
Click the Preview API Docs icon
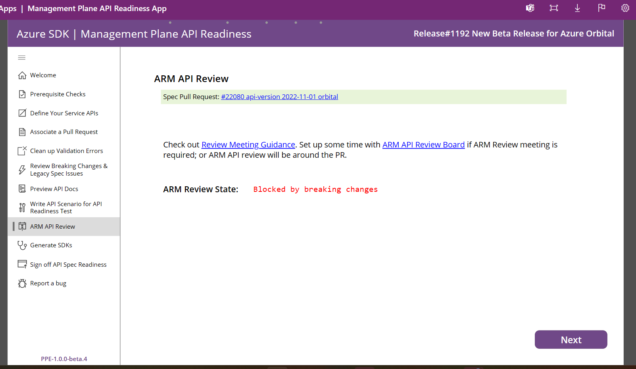coord(22,189)
